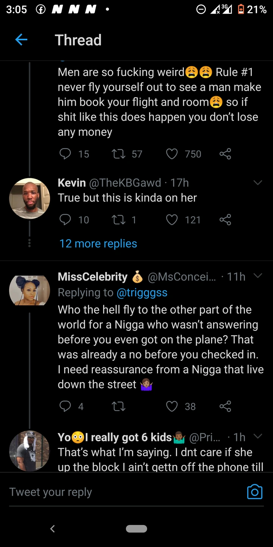273x547 pixels.
Task: Open dropdown caret on Kevin's tweet
Action: 258,183
